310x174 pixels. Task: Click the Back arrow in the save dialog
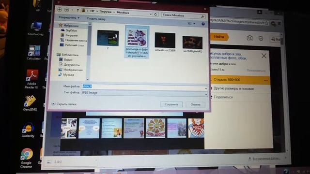click(59, 9)
